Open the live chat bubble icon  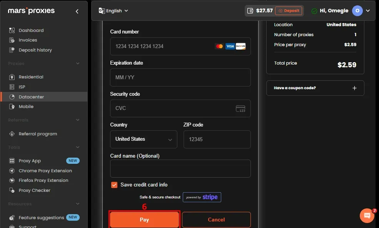click(367, 215)
